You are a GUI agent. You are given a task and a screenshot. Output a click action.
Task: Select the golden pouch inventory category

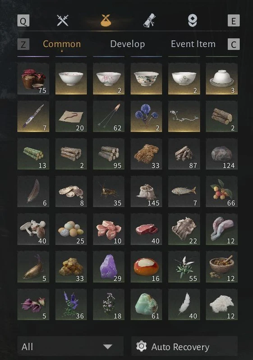pyautogui.click(x=106, y=20)
